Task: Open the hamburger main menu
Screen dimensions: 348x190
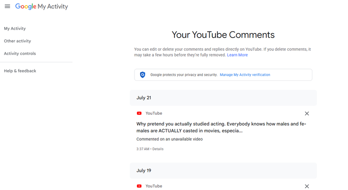Action: 7,6
